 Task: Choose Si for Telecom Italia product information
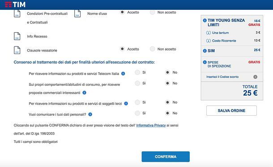click(x=137, y=72)
